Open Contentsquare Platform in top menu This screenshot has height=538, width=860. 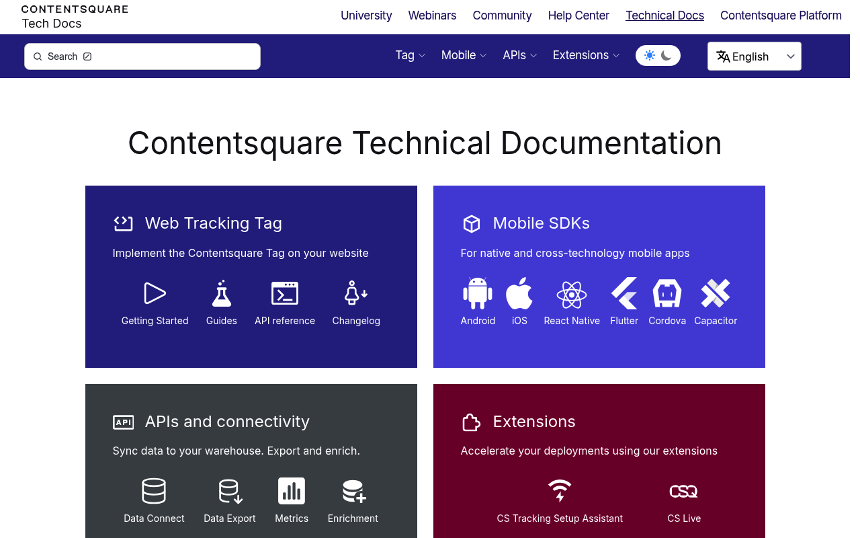tap(781, 15)
